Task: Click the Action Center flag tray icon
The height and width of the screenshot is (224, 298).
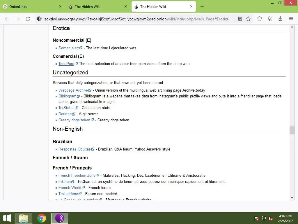Action: point(257,218)
